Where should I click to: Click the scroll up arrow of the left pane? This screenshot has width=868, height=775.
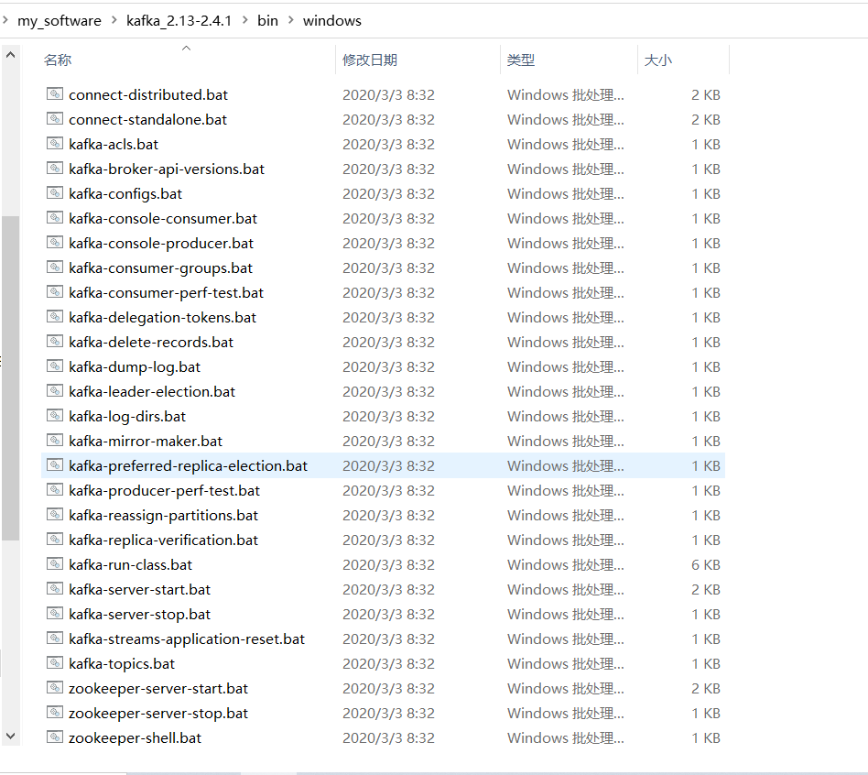pos(10,55)
